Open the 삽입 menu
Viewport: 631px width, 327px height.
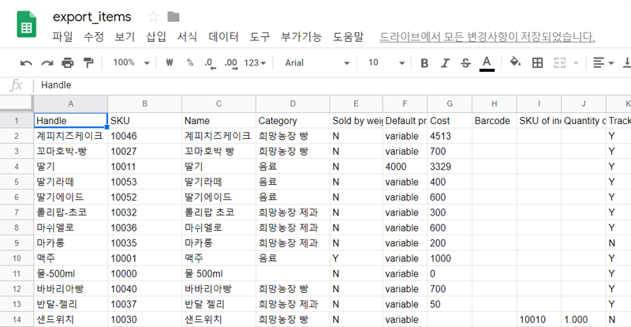(156, 37)
